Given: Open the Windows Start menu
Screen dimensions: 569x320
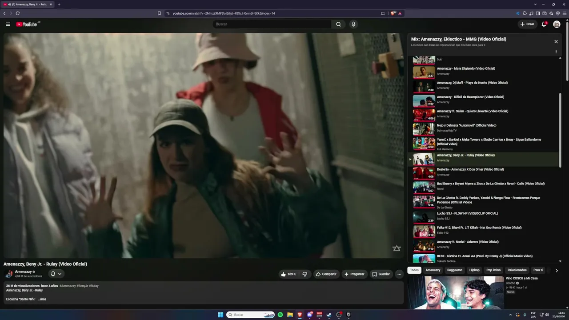Looking at the screenshot, I should (x=220, y=315).
